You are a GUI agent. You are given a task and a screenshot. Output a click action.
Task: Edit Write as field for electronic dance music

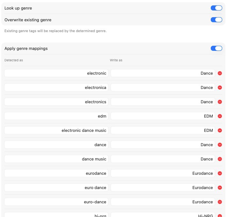163,131
